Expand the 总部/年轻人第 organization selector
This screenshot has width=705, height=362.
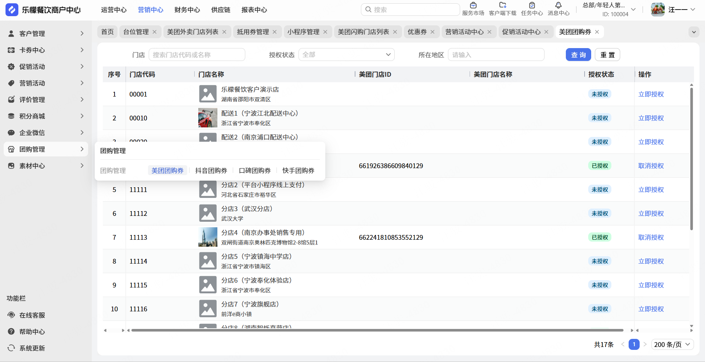tap(633, 10)
